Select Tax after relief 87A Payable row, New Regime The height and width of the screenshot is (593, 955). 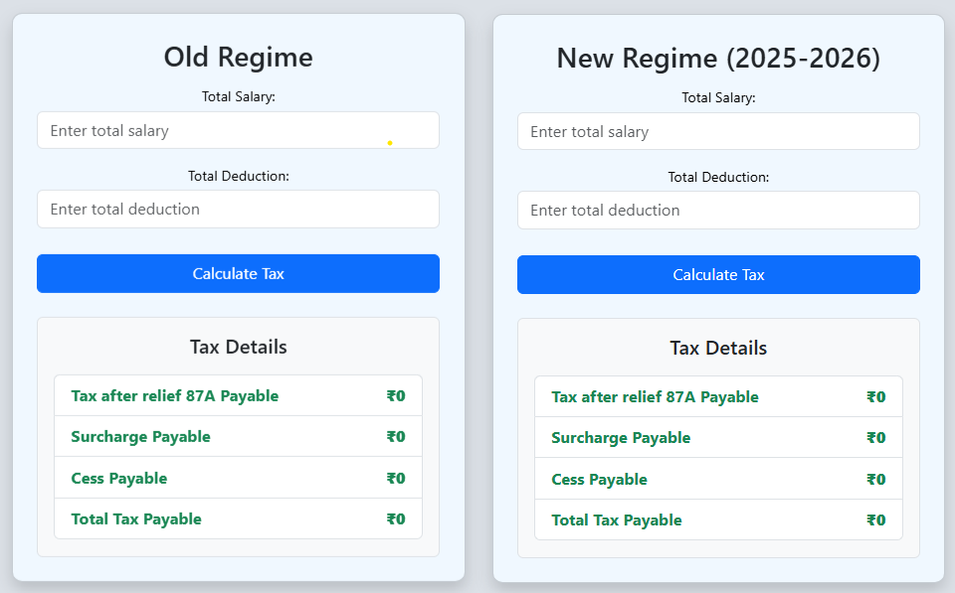click(718, 396)
